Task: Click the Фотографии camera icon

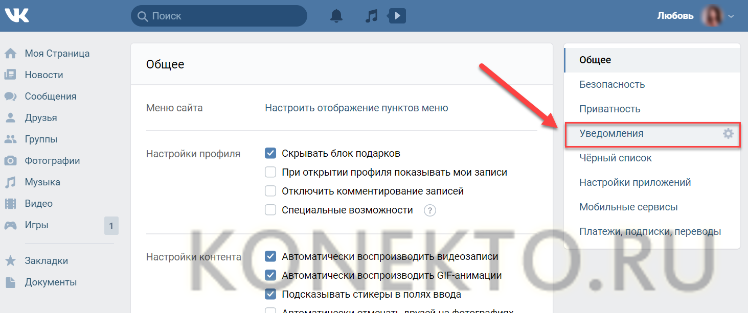Action: pyautogui.click(x=10, y=161)
